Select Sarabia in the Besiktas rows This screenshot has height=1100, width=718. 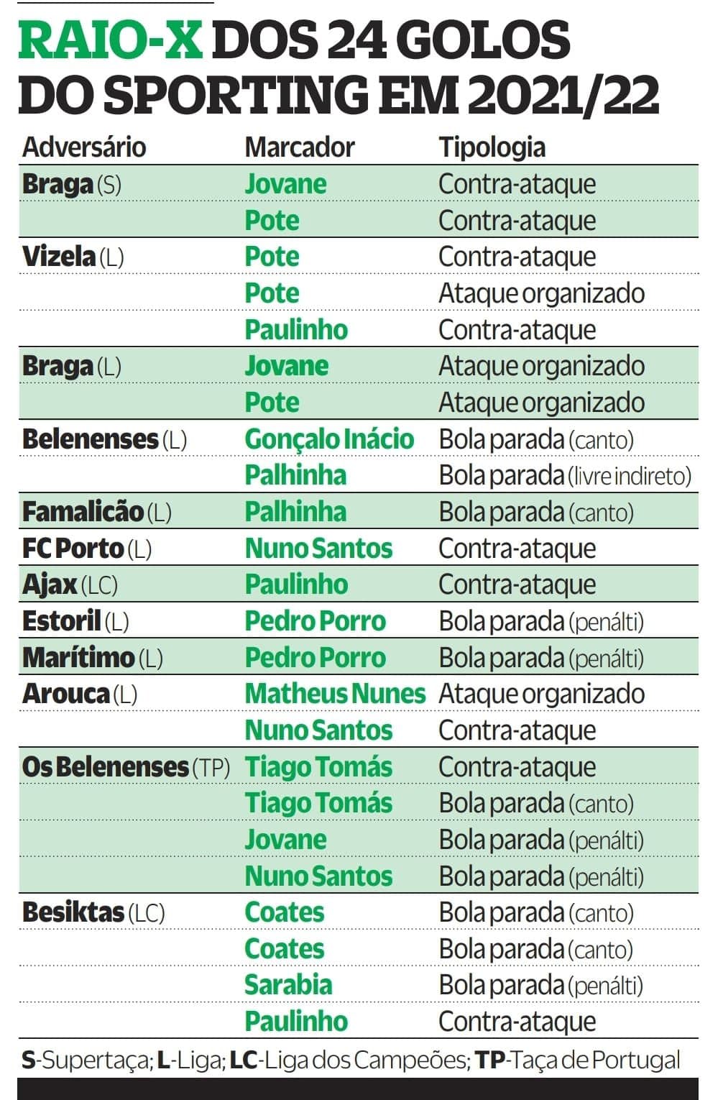click(288, 985)
